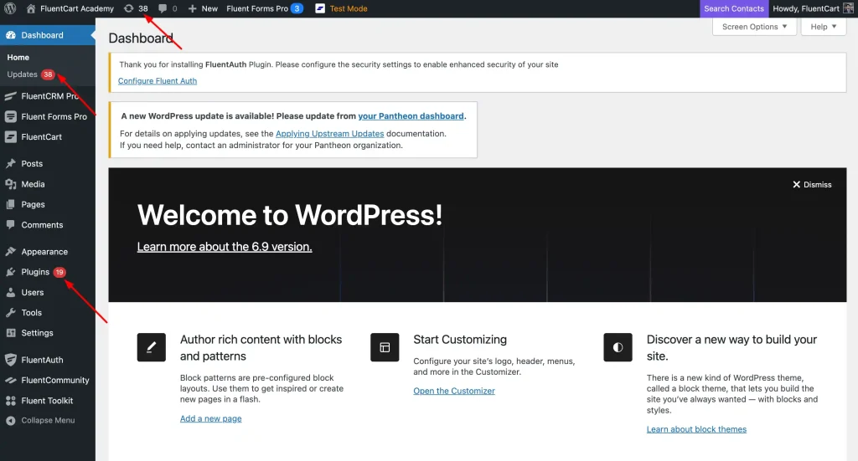
Task: Click the WordPress logo in admin bar
Action: (x=10, y=8)
